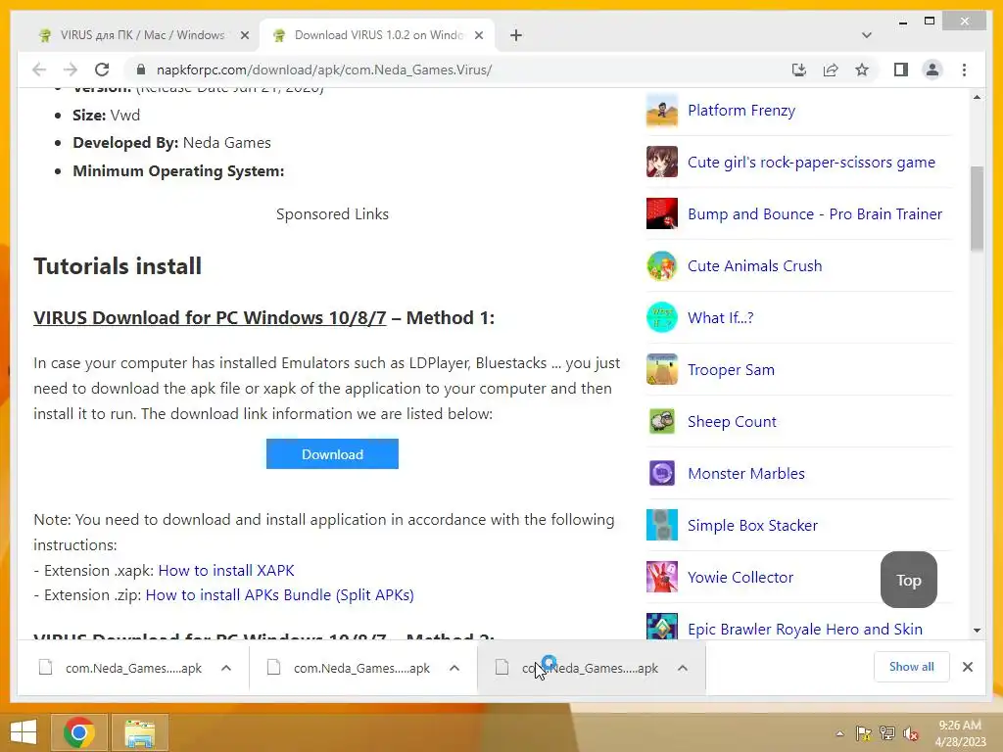Open Trooper Sam link

pyautogui.click(x=731, y=369)
